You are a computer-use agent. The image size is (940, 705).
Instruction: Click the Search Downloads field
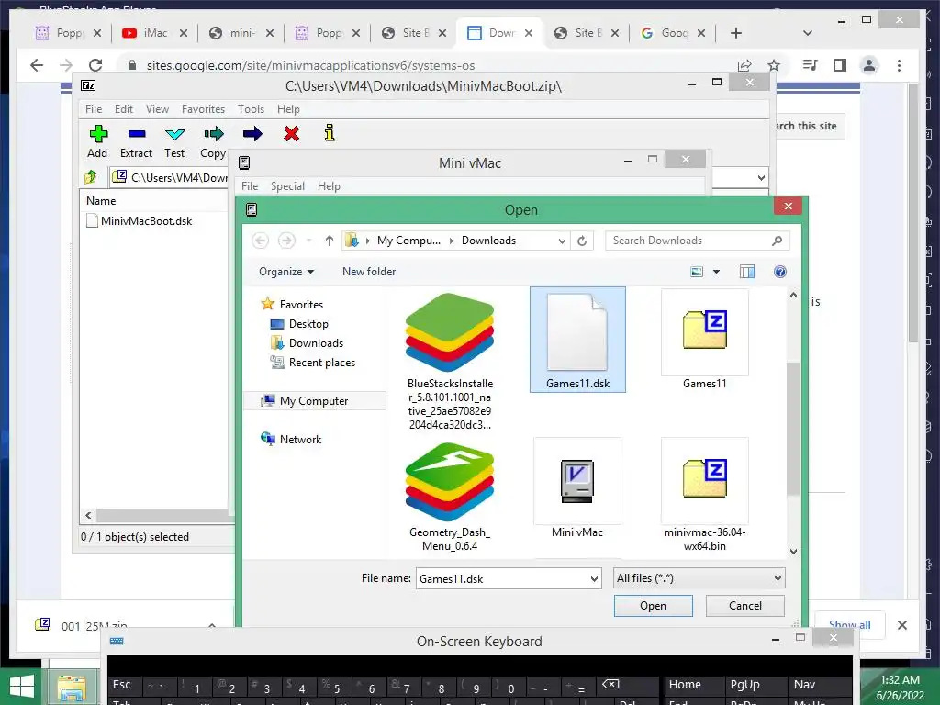pos(688,241)
